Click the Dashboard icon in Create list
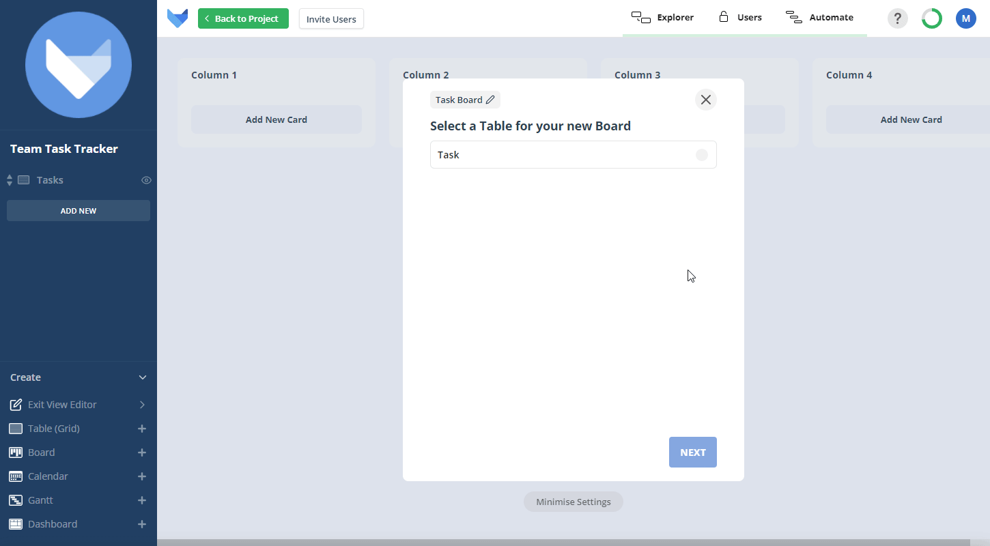Viewport: 990px width, 546px height. (16, 524)
